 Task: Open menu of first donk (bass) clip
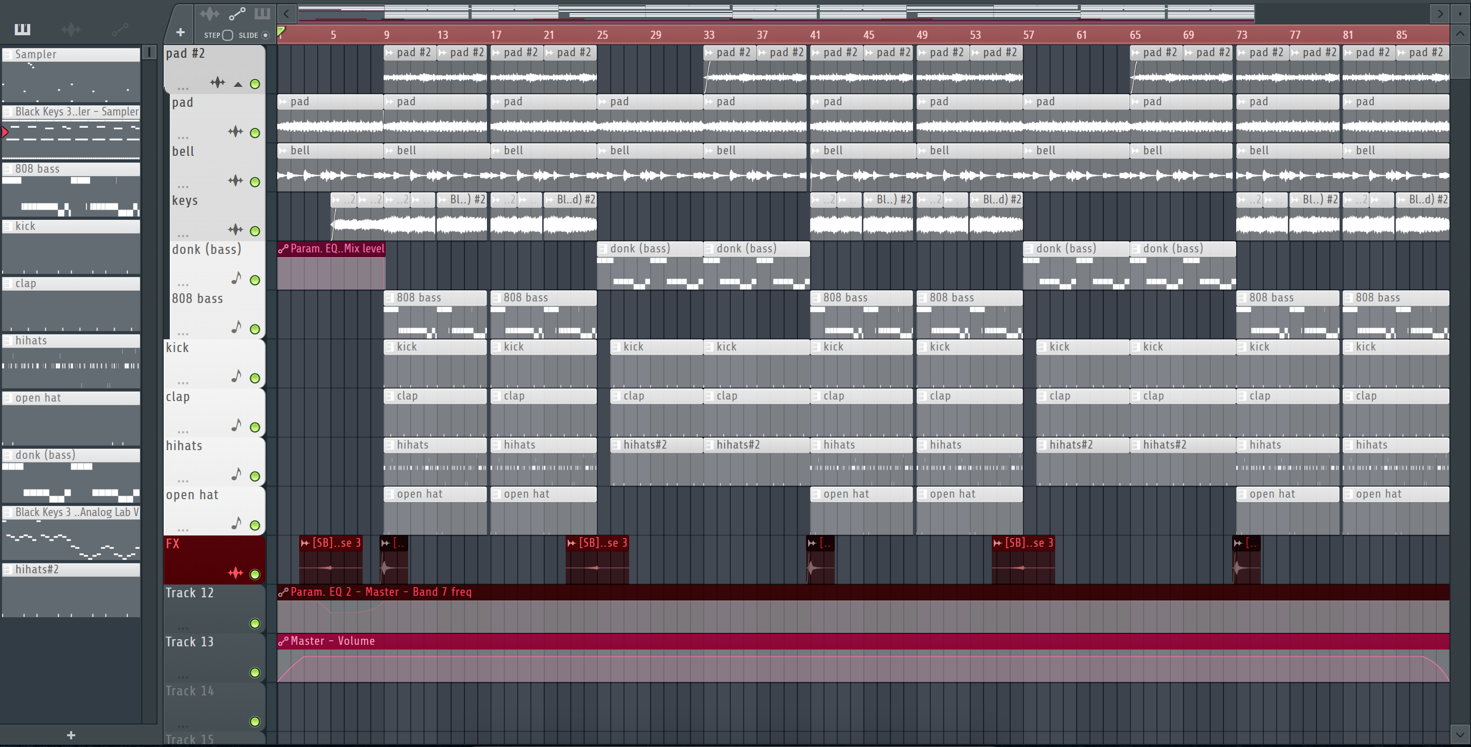point(603,249)
